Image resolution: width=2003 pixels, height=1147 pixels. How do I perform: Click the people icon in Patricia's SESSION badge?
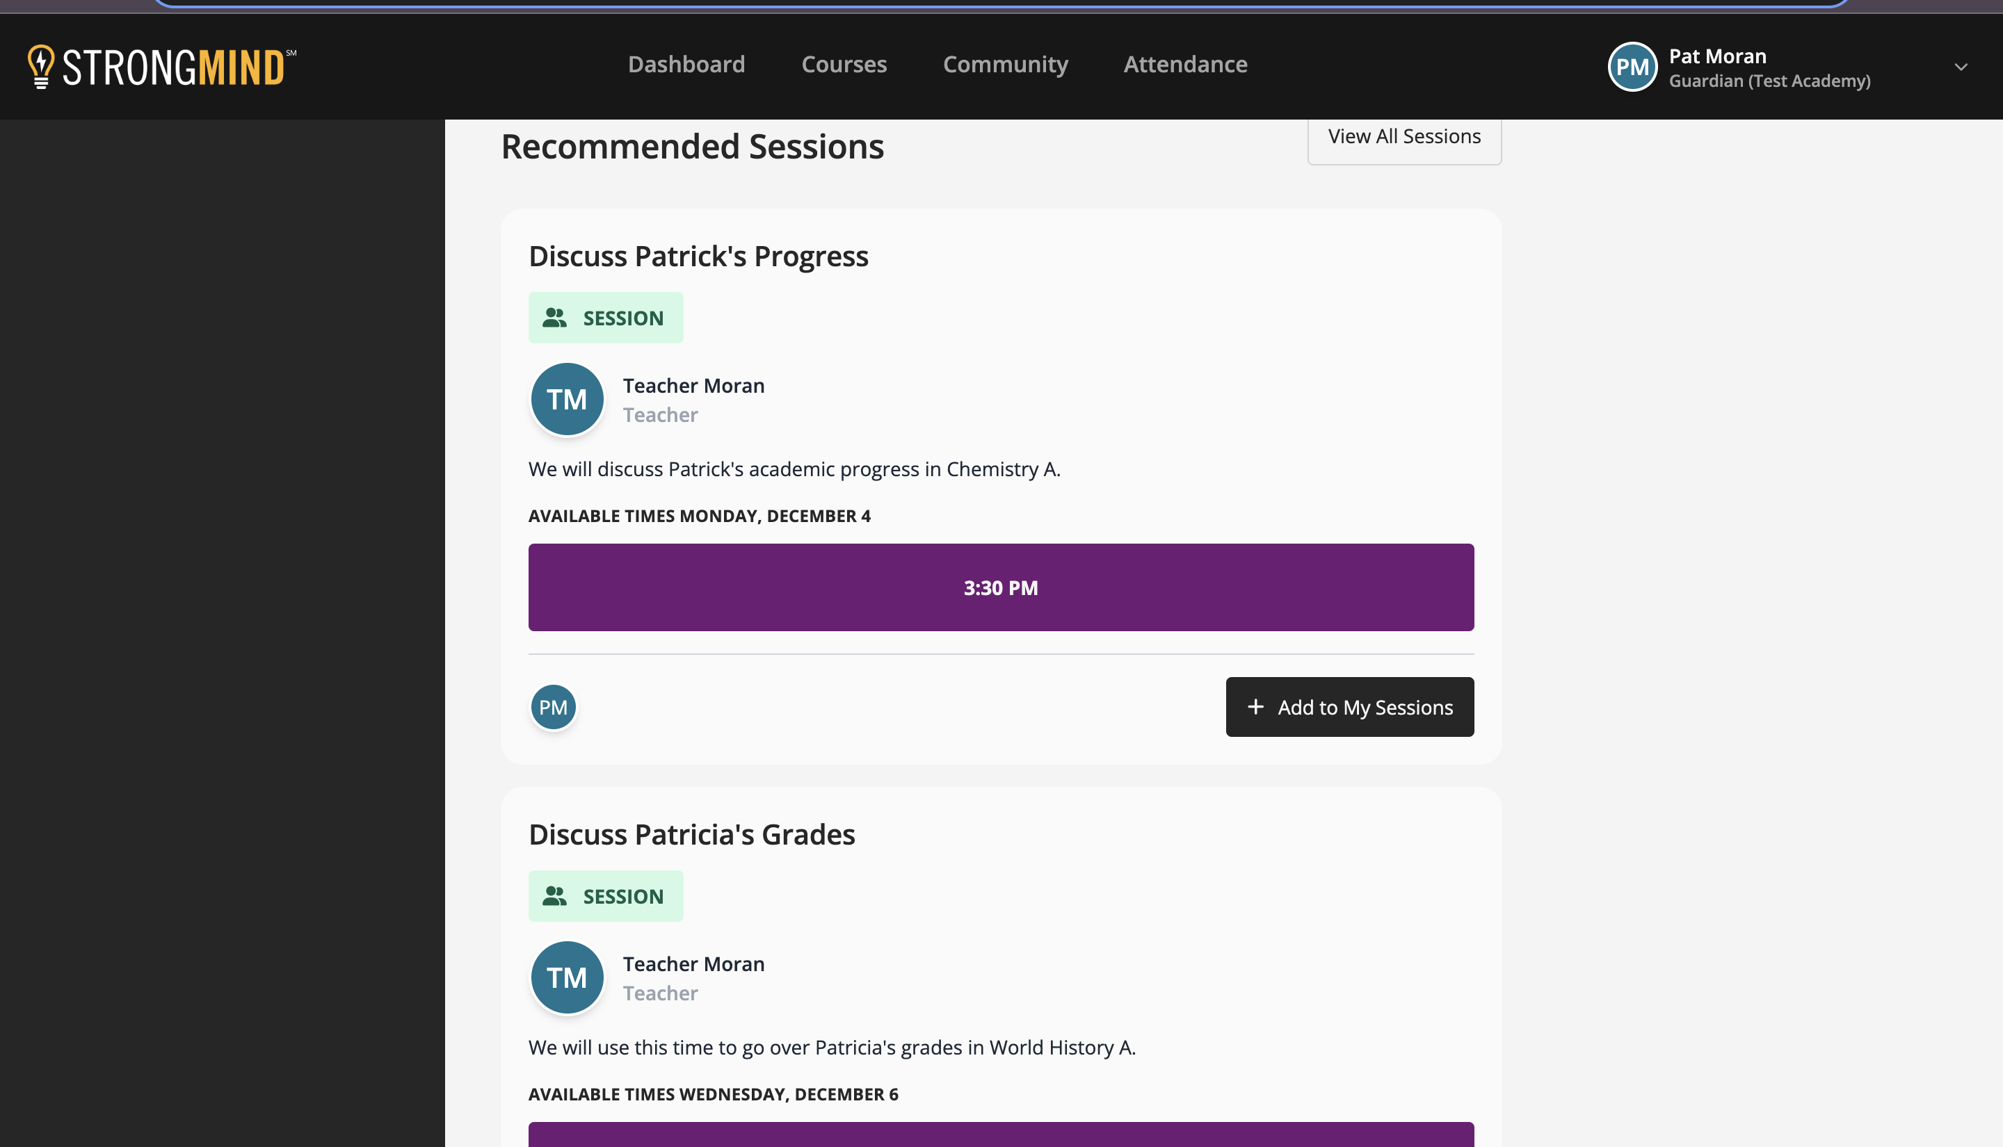[x=555, y=897]
